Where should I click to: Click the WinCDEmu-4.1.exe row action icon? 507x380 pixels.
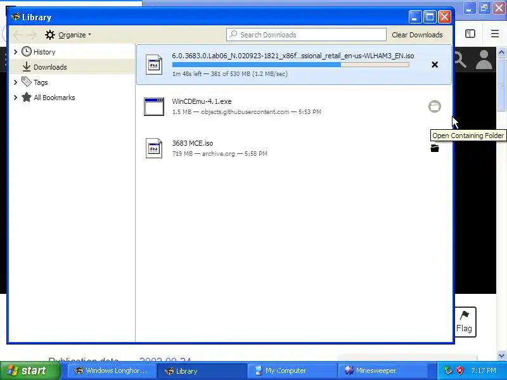(x=435, y=106)
